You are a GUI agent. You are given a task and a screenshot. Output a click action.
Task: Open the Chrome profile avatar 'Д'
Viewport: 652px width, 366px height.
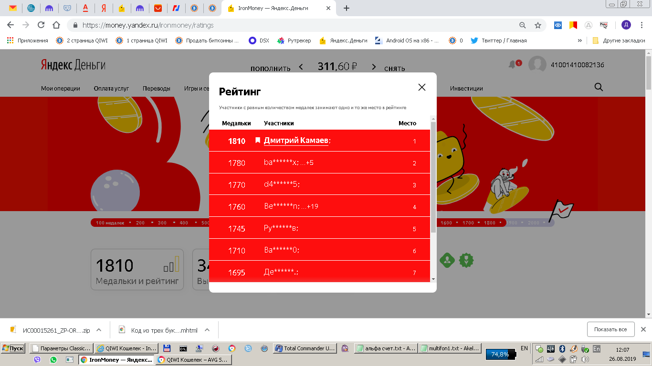(626, 25)
